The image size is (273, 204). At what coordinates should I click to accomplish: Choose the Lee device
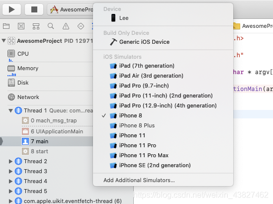pyautogui.click(x=163, y=18)
